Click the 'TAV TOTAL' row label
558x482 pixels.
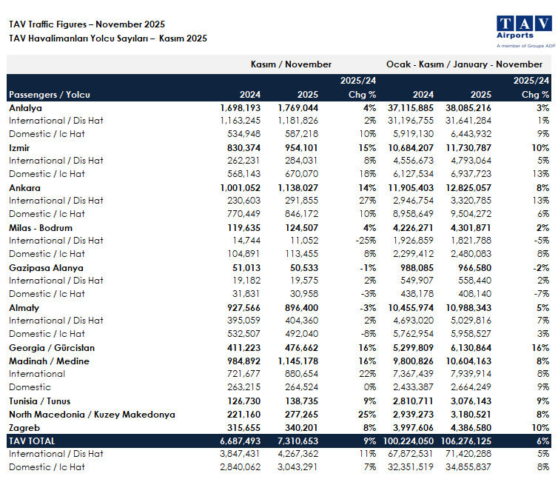[32, 441]
